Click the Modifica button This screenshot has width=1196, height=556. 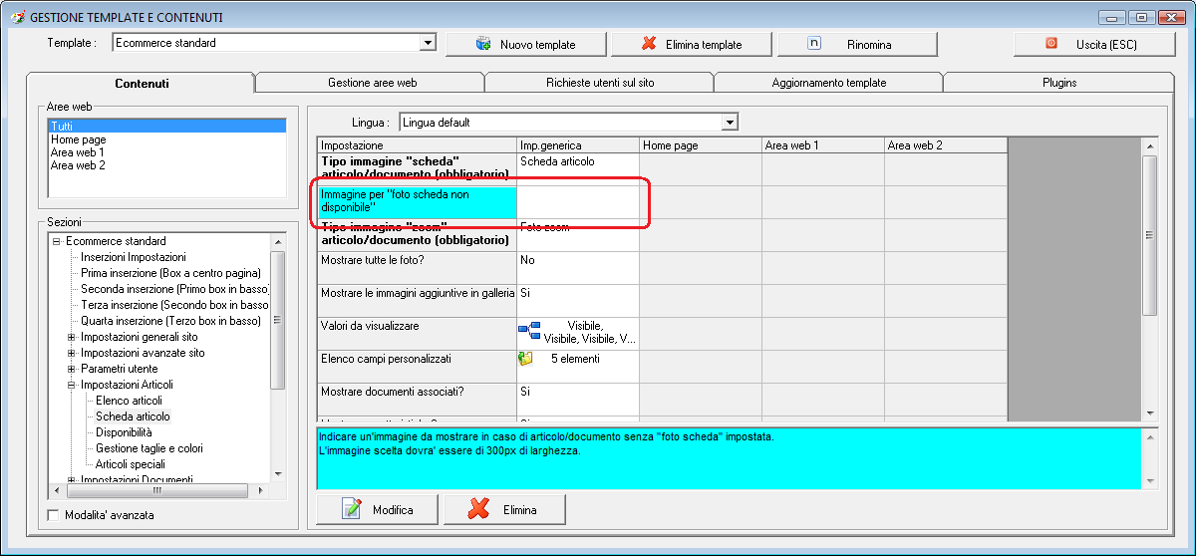click(378, 509)
